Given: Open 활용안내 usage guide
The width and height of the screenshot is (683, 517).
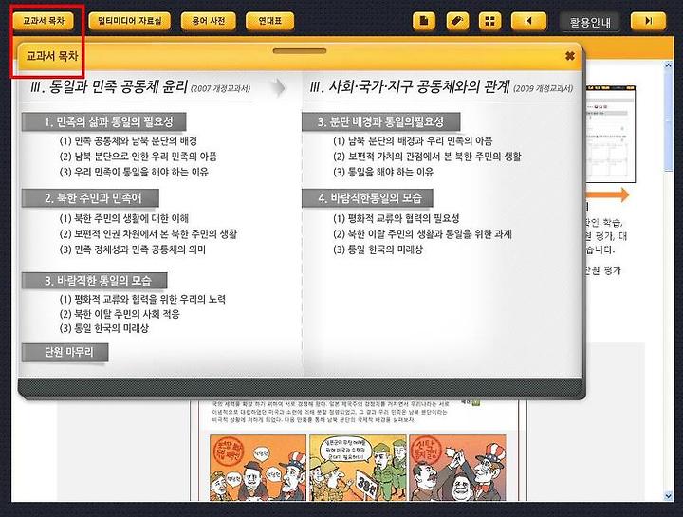Looking at the screenshot, I should (590, 22).
